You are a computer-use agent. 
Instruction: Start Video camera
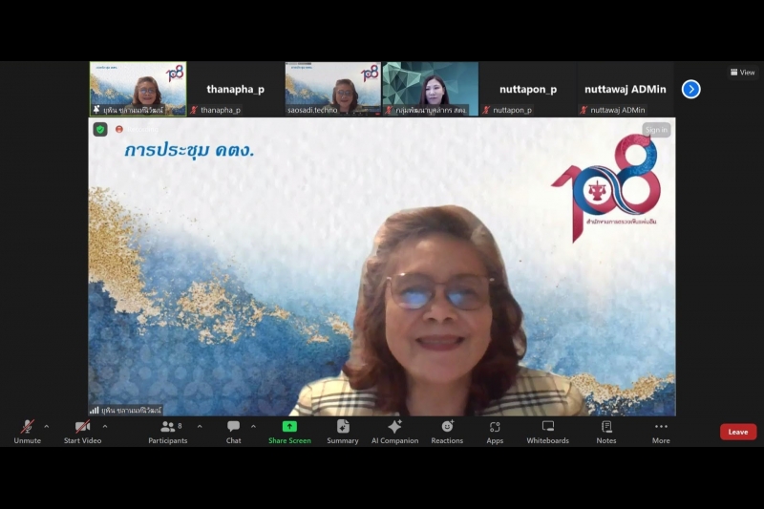pyautogui.click(x=83, y=431)
